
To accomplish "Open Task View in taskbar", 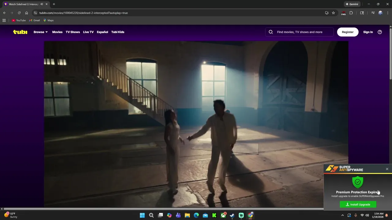I will tap(160, 215).
